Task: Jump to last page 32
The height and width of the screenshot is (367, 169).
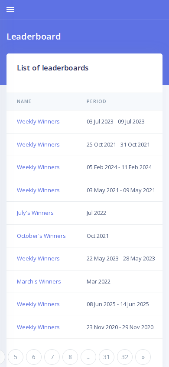Action: pos(125,357)
